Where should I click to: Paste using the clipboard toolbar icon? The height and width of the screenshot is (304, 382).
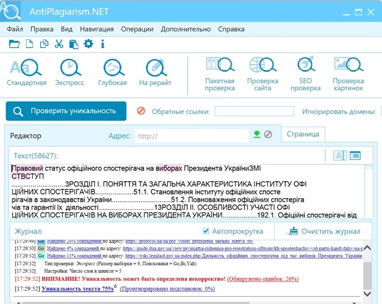click(x=74, y=44)
